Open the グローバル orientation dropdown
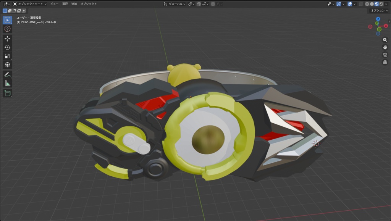Screen dimensions: 391x221 click(x=174, y=4)
